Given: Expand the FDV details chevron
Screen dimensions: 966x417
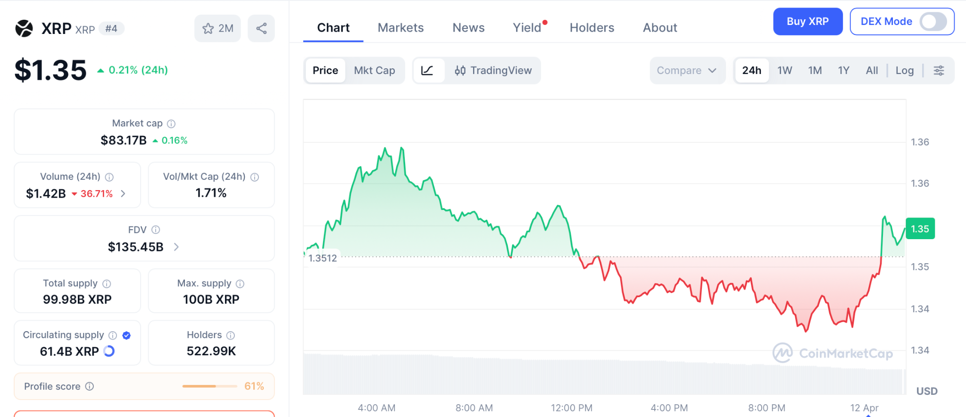Looking at the screenshot, I should tap(176, 247).
